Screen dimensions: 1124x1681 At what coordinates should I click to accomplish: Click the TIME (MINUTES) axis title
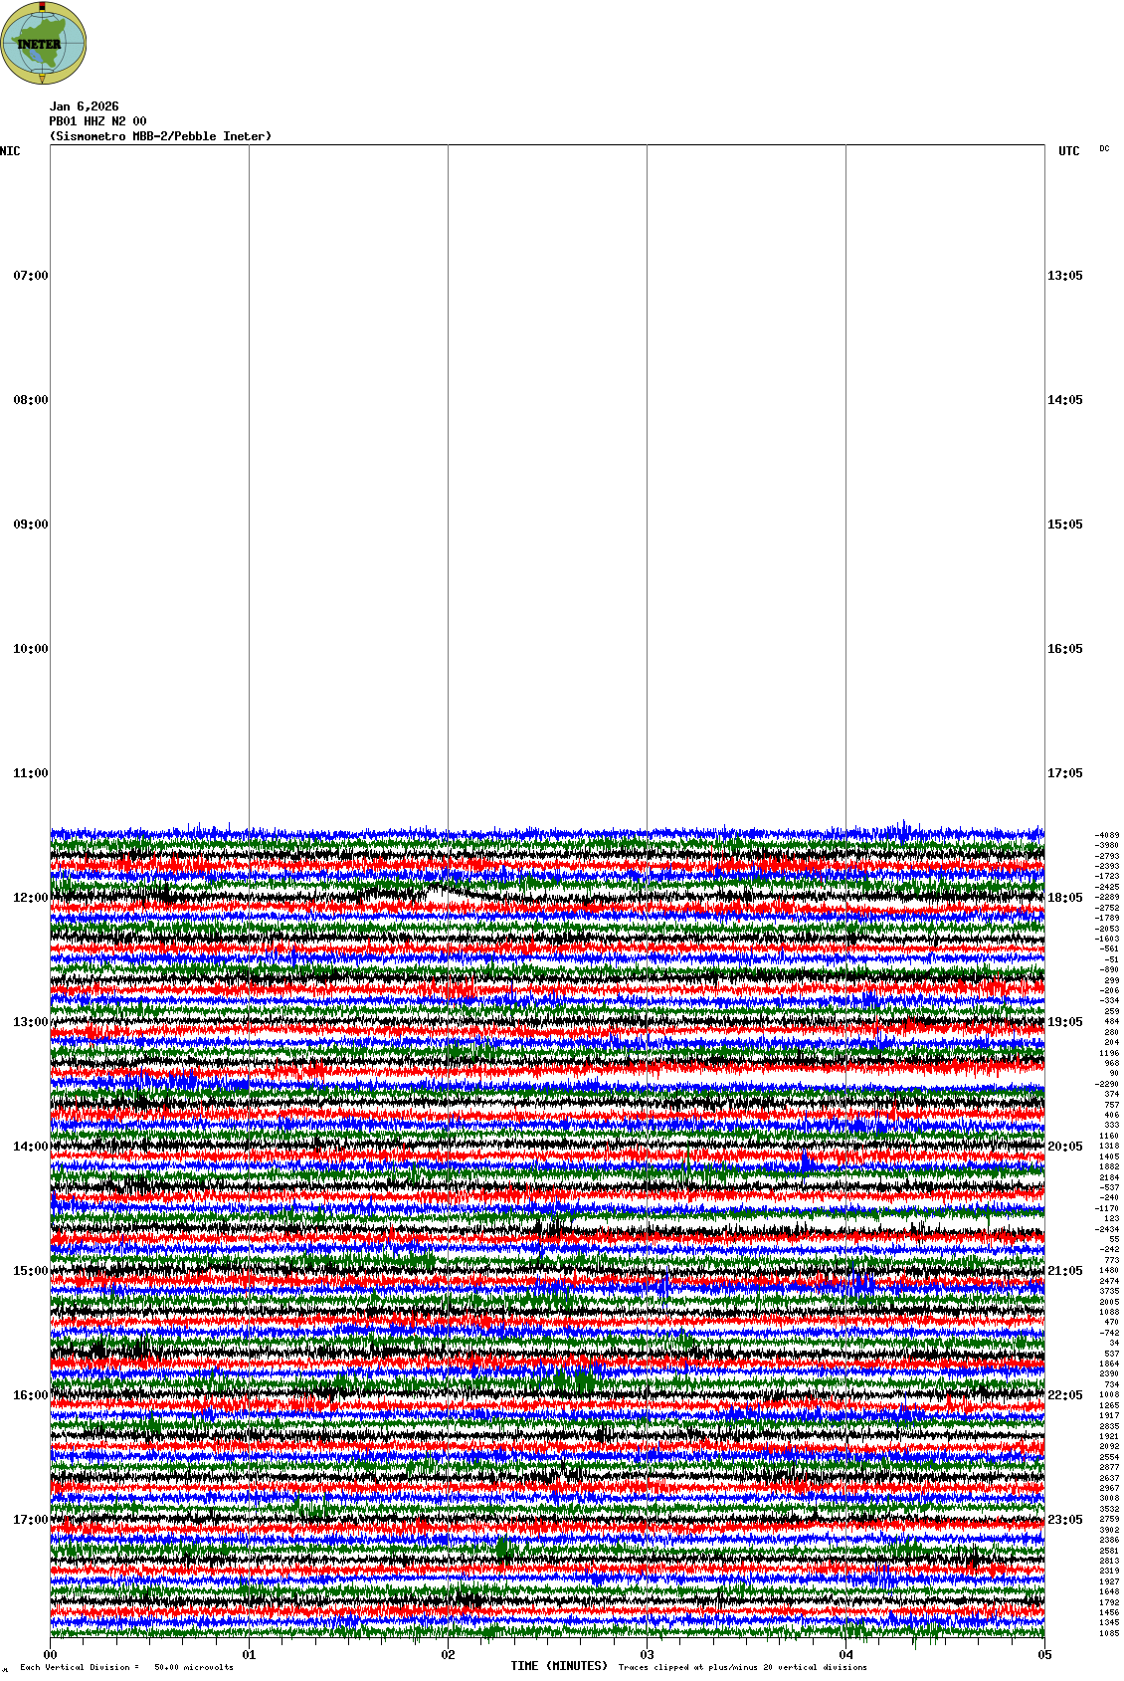point(559,1666)
